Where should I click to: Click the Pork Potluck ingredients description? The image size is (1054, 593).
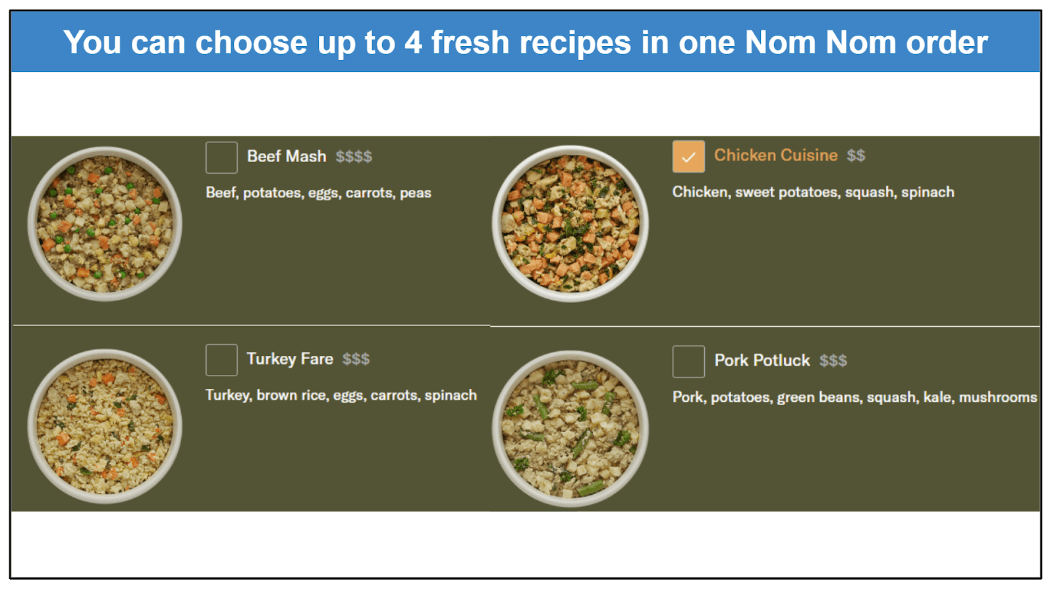[x=855, y=397]
